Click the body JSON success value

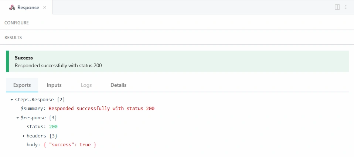pos(70,145)
